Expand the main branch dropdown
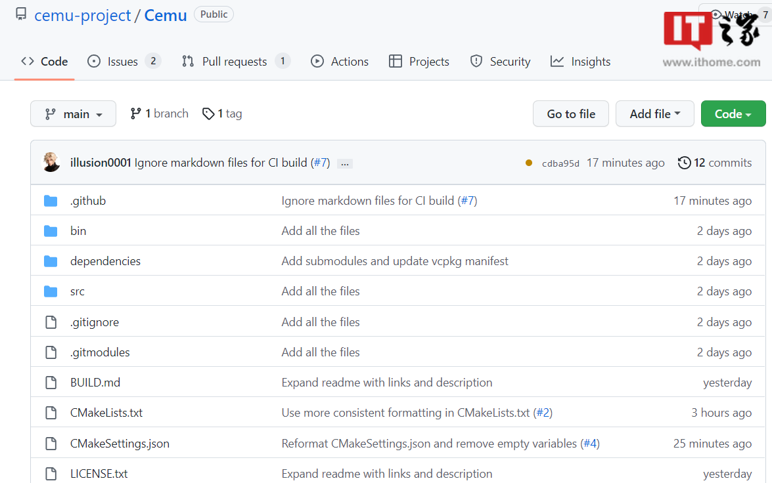The image size is (772, 483). click(74, 114)
